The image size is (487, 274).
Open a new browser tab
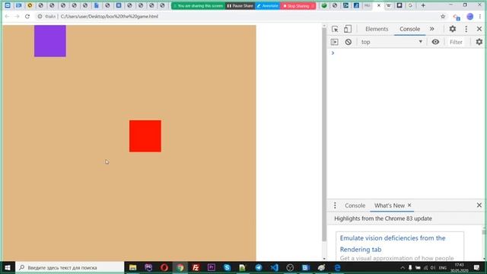pos(423,5)
